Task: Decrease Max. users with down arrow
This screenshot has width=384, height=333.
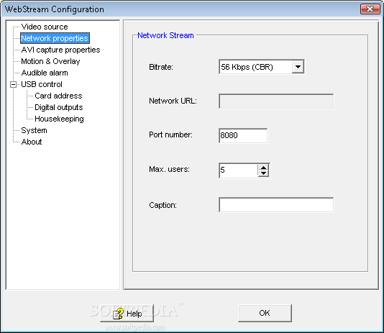Action: (x=263, y=173)
